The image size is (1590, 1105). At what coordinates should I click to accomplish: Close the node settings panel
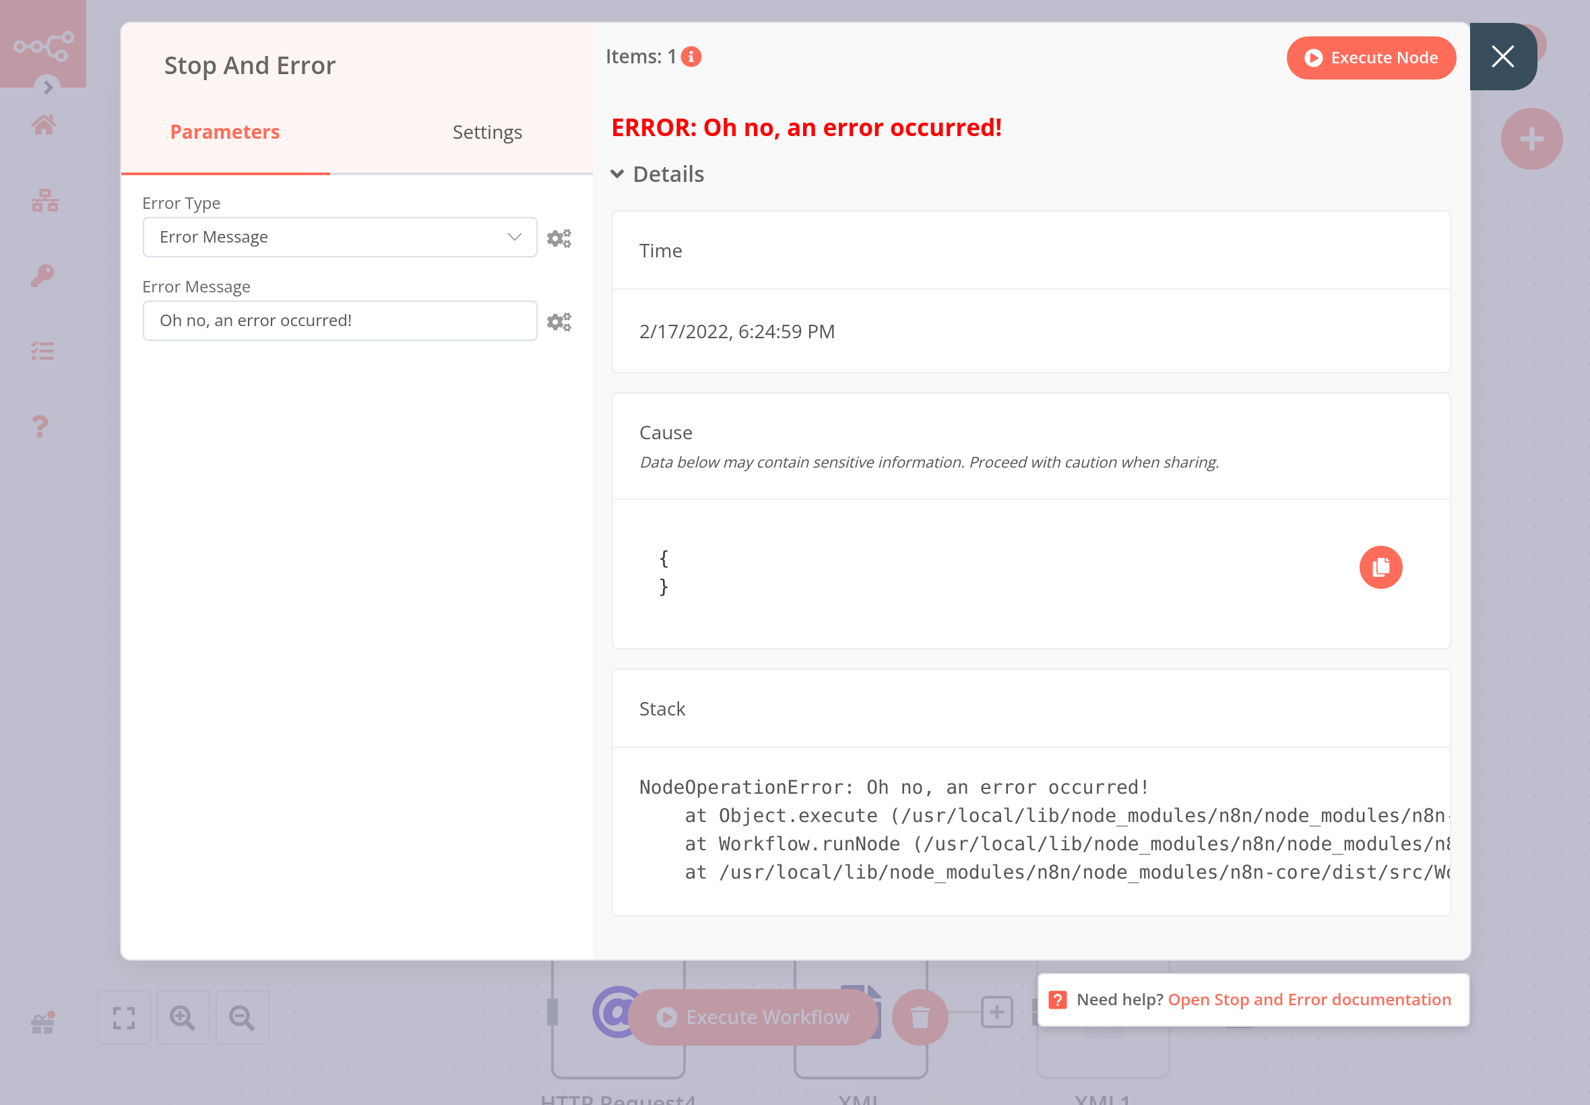[x=1502, y=57]
